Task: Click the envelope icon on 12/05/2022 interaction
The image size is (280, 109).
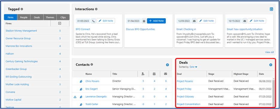Action: pyautogui.click(x=194, y=21)
